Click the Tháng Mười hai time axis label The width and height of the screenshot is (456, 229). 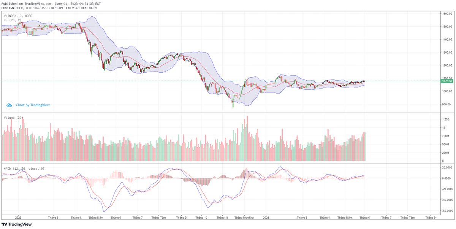pyautogui.click(x=244, y=218)
